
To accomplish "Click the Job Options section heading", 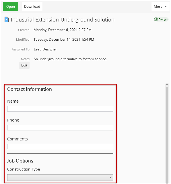I will 20,161.
